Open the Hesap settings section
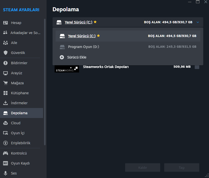Viewport: 209px width, 178px height. tap(22, 23)
